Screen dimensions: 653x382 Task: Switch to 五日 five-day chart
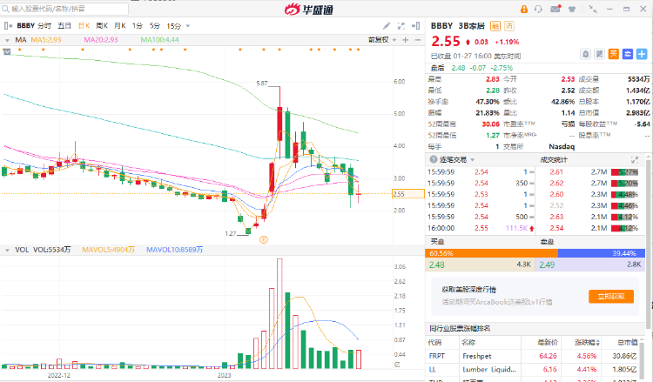point(64,26)
